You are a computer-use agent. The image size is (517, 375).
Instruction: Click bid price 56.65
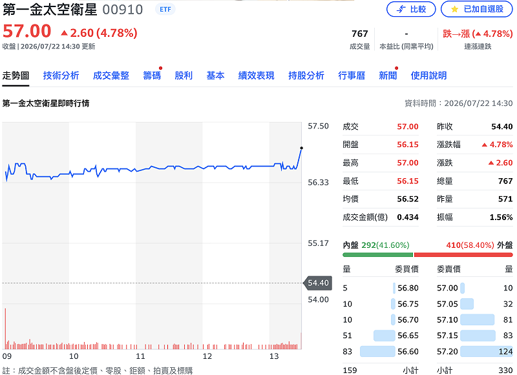click(408, 336)
